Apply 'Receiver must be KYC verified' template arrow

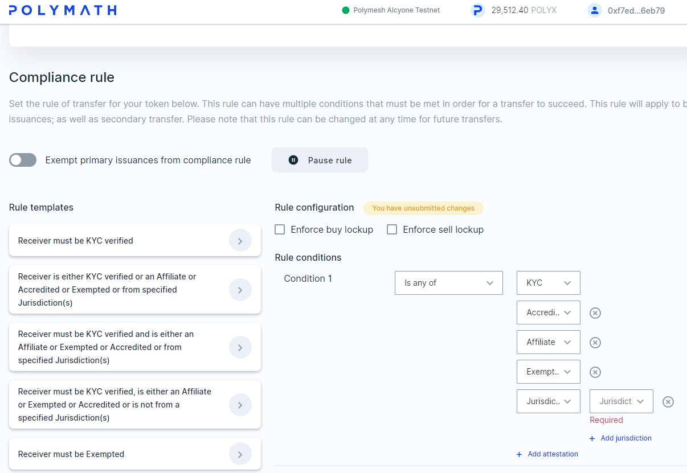240,241
